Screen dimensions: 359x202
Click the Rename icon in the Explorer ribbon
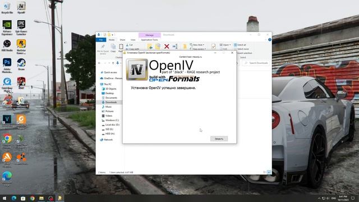pos(175,47)
